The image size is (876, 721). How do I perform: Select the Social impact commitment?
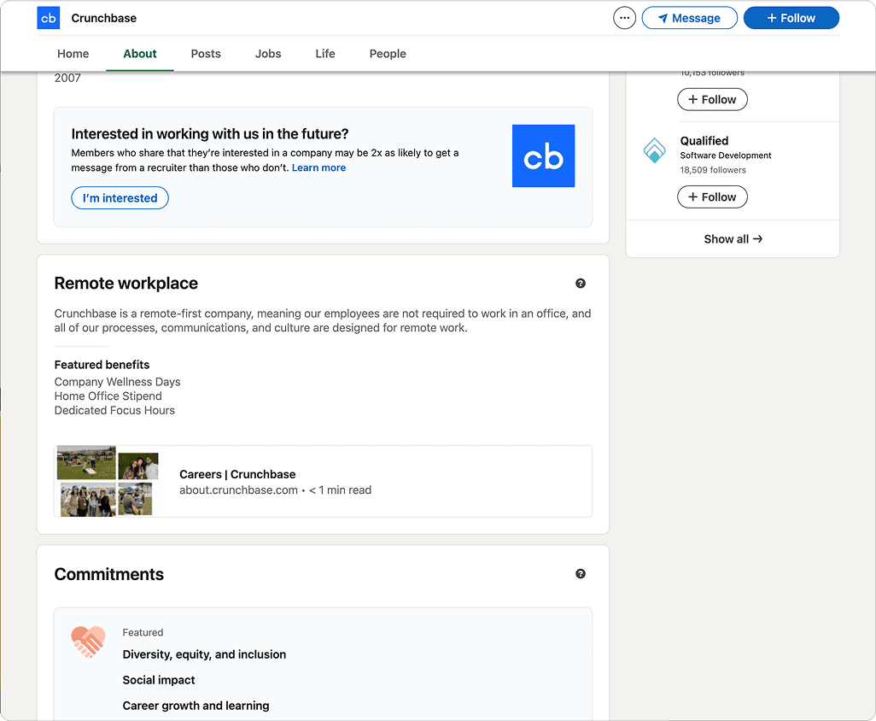[x=159, y=680]
